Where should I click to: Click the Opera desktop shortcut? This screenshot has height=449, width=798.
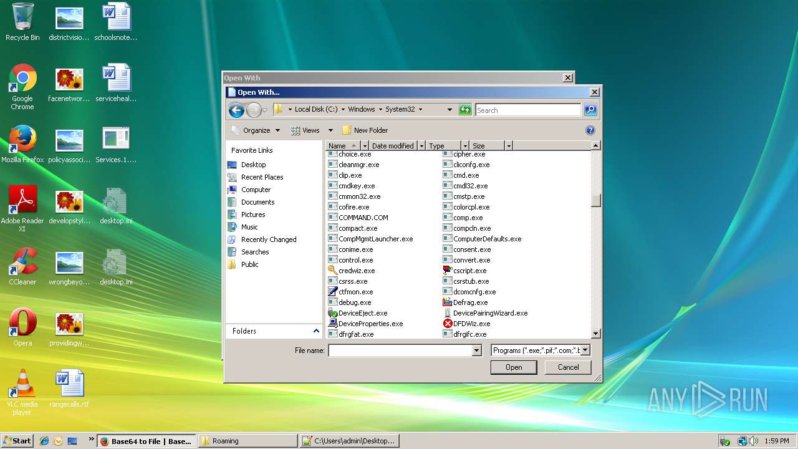tap(22, 327)
